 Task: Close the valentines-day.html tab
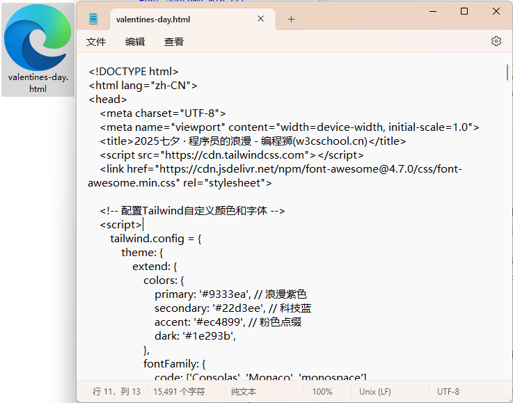(260, 19)
